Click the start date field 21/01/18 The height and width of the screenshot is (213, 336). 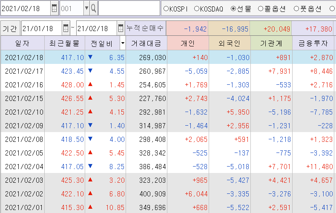coord(42,28)
